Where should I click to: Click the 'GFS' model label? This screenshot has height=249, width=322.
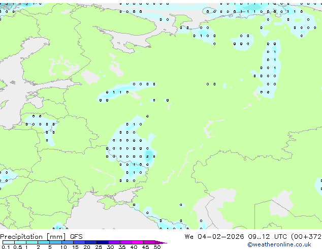coord(76,237)
